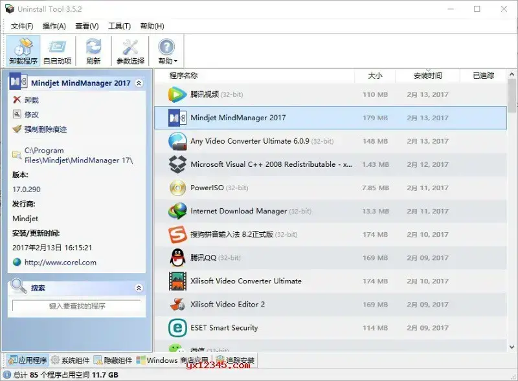Open the 帮助 help toolbar dropdown

167,51
